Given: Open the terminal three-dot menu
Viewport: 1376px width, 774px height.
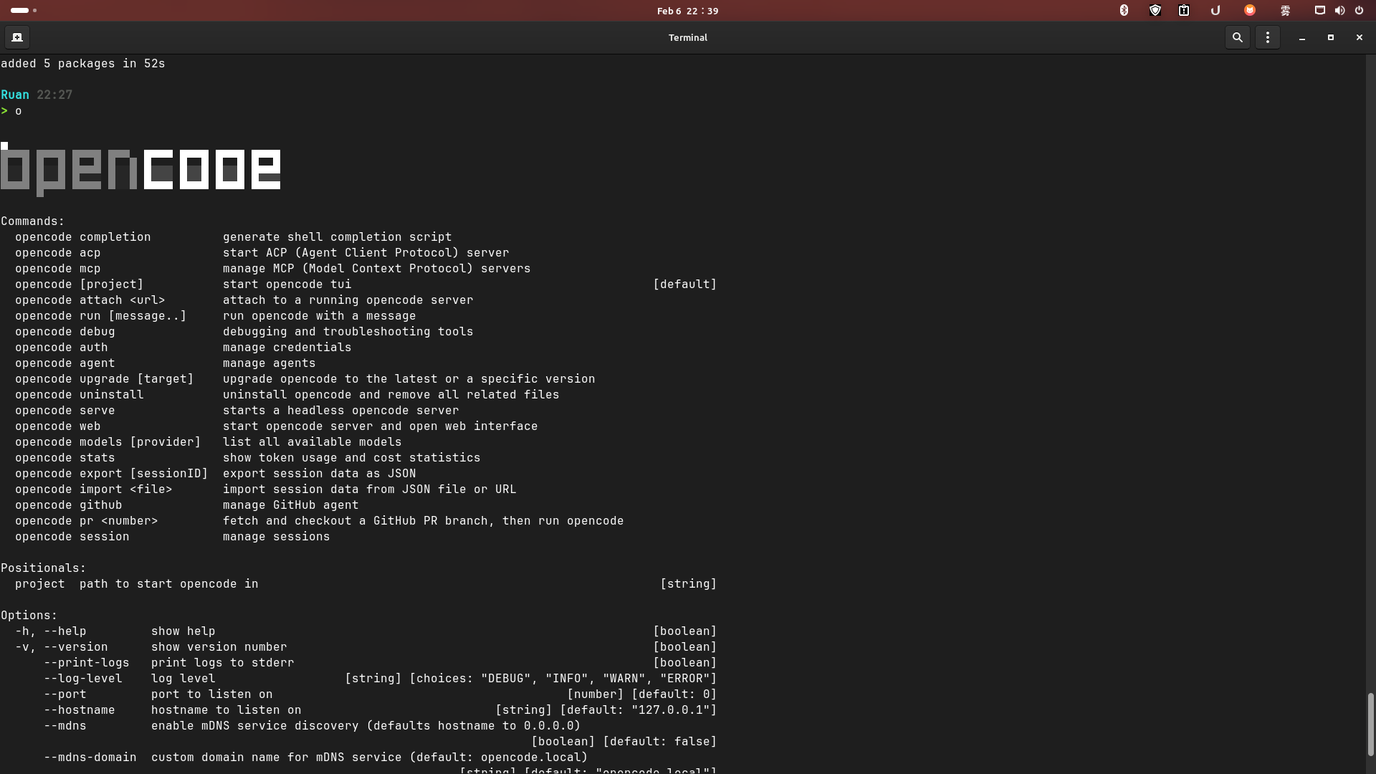Looking at the screenshot, I should point(1267,37).
